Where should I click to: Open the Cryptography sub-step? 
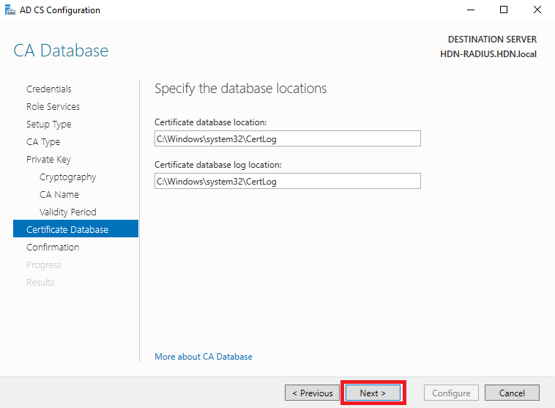point(67,177)
